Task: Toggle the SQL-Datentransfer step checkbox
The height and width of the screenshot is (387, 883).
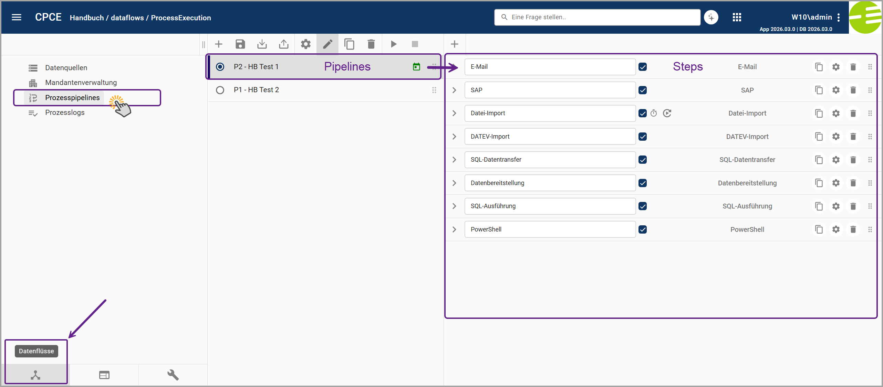Action: pyautogui.click(x=643, y=160)
